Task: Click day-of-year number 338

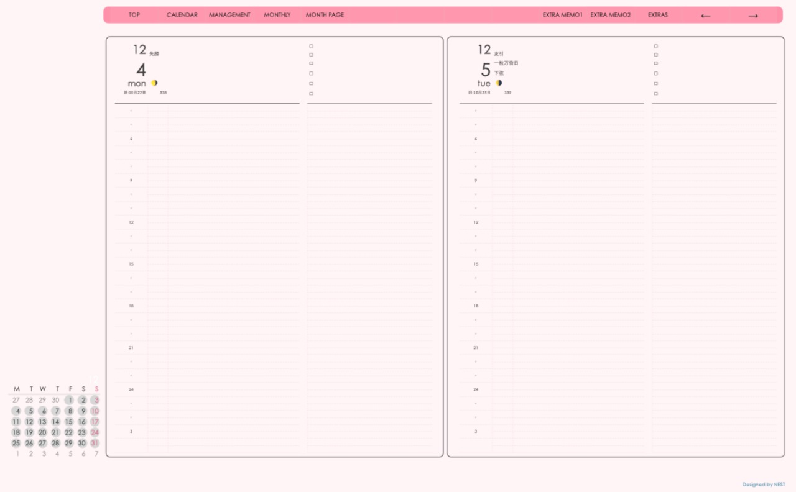Action: point(163,93)
